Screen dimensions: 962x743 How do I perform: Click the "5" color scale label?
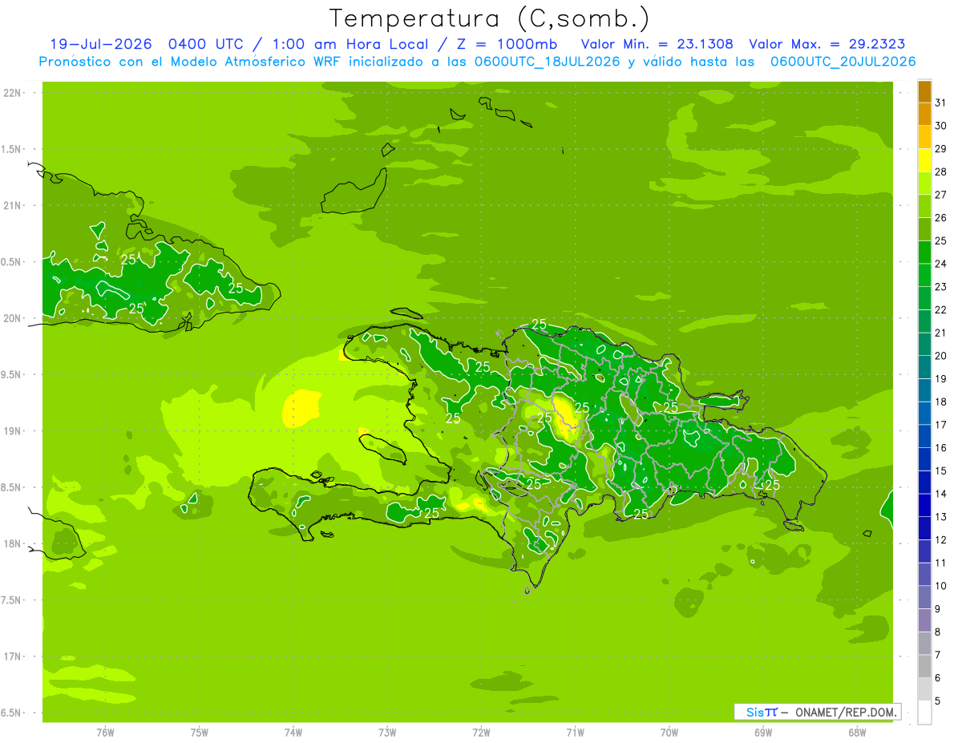pos(938,701)
